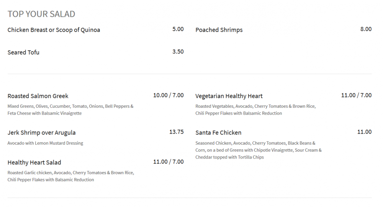The image size is (383, 207).
Task: Click the 8.00 Poached Shrimps price
Action: click(366, 29)
